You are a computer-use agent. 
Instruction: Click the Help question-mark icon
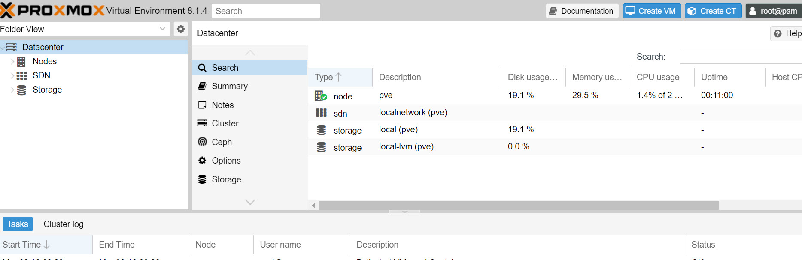778,33
